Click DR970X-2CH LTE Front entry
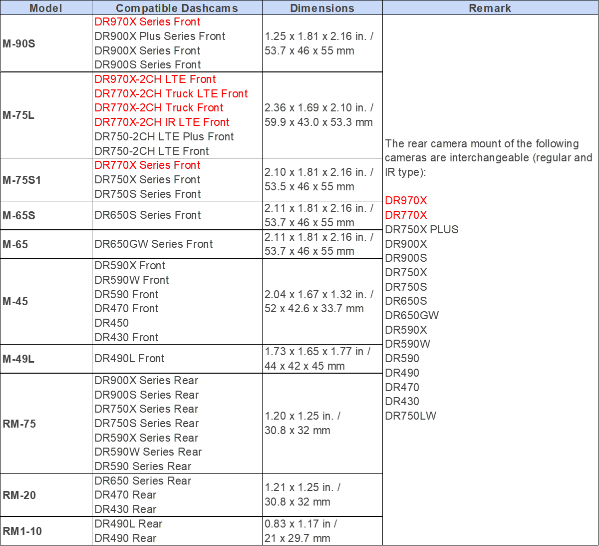Viewport: 599px width, 546px height. point(155,79)
